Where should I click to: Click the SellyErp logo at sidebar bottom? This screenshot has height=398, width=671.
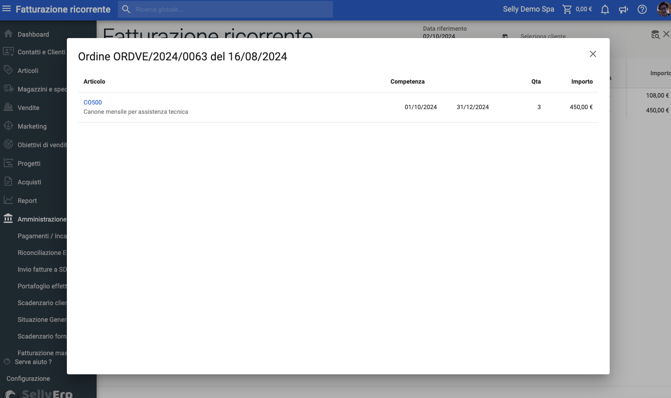click(x=38, y=393)
